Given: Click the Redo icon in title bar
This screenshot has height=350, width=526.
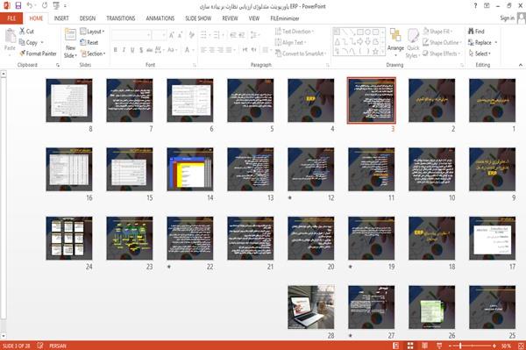Looking at the screenshot, I should pyautogui.click(x=45, y=5).
